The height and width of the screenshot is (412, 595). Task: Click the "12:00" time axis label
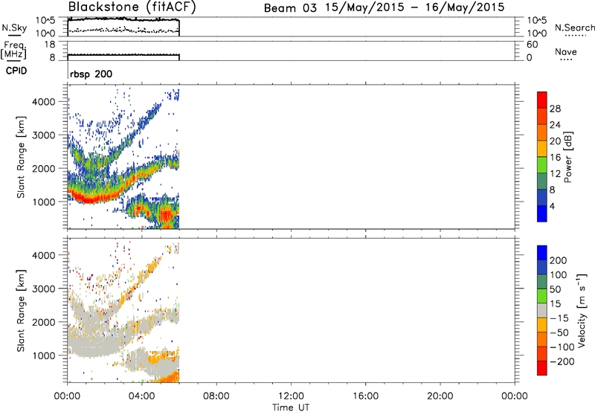291,396
